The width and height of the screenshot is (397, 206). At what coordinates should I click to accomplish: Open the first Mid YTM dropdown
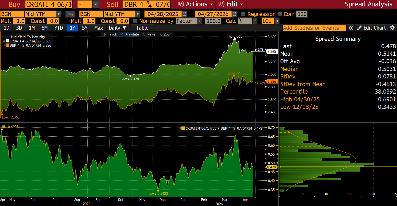(58, 14)
